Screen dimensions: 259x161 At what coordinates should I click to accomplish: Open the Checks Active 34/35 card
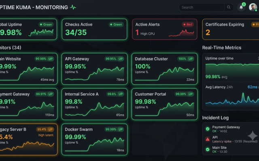94,29
